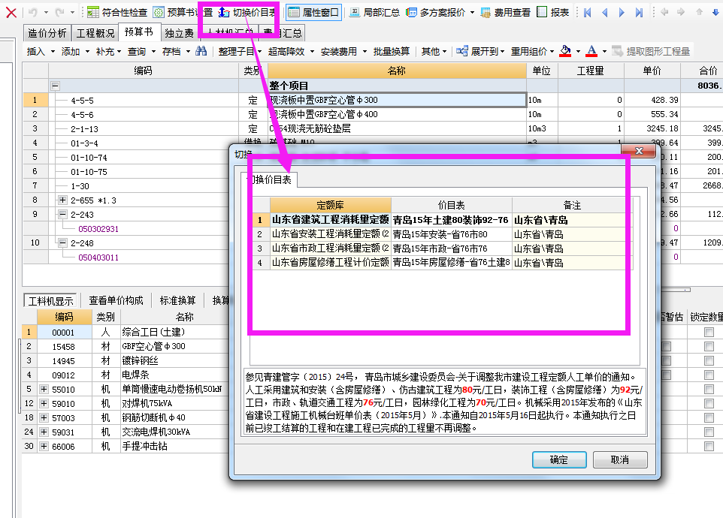Click the grey up arrow icon
Screen dimensions: 723x518
click(700, 12)
